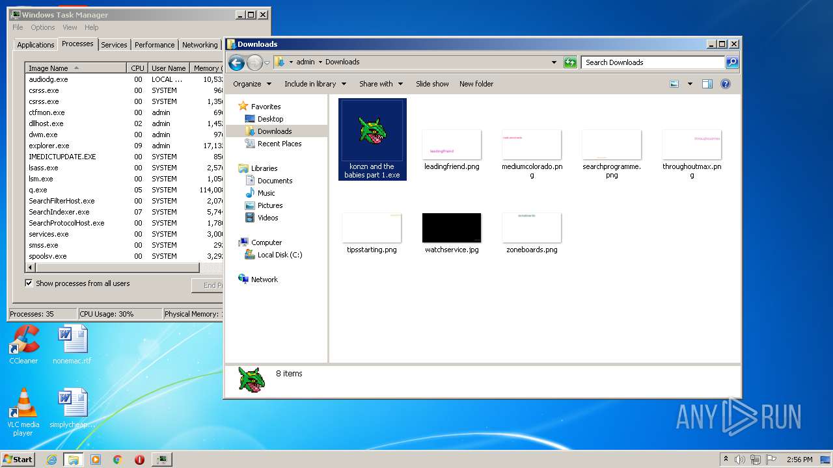Open the Organize dropdown
833x468 pixels.
[x=252, y=84]
